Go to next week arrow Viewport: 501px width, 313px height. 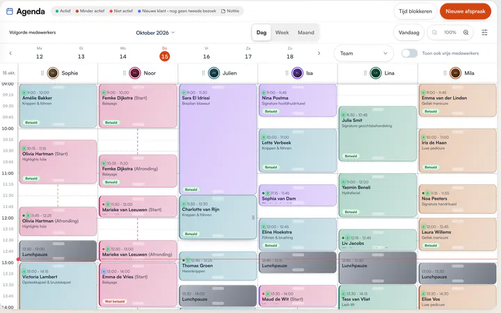tap(319, 54)
